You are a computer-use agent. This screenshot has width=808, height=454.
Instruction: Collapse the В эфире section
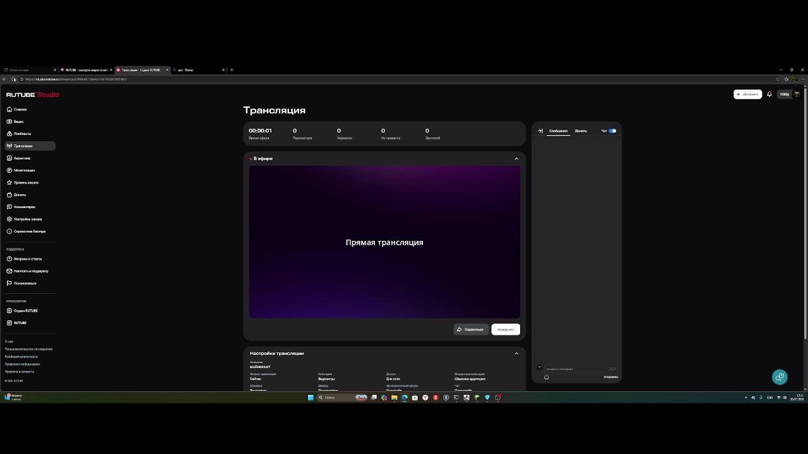click(x=516, y=158)
